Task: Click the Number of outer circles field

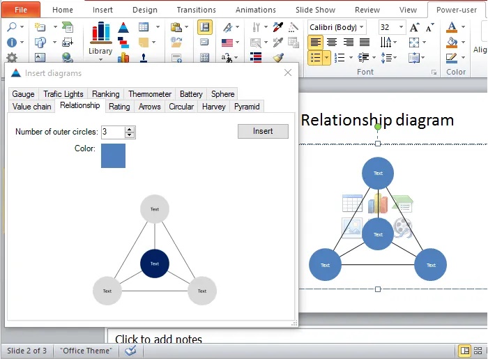Action: point(113,132)
